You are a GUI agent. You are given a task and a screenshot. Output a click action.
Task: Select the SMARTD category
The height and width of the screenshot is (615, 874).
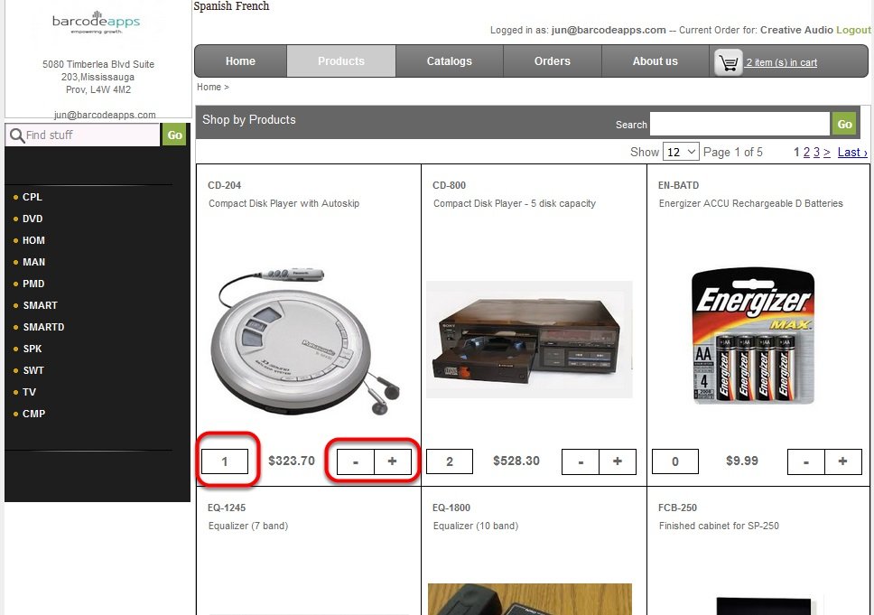coord(43,327)
